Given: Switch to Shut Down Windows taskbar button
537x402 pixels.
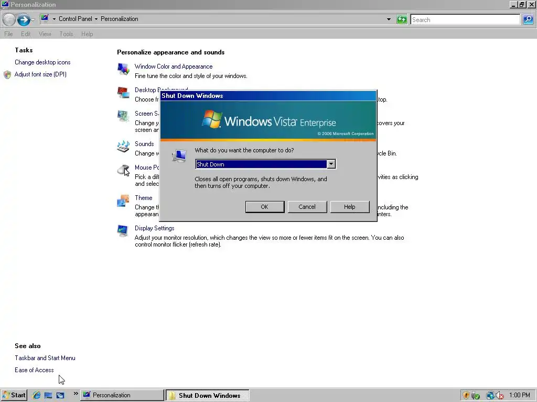Looking at the screenshot, I should coord(208,396).
